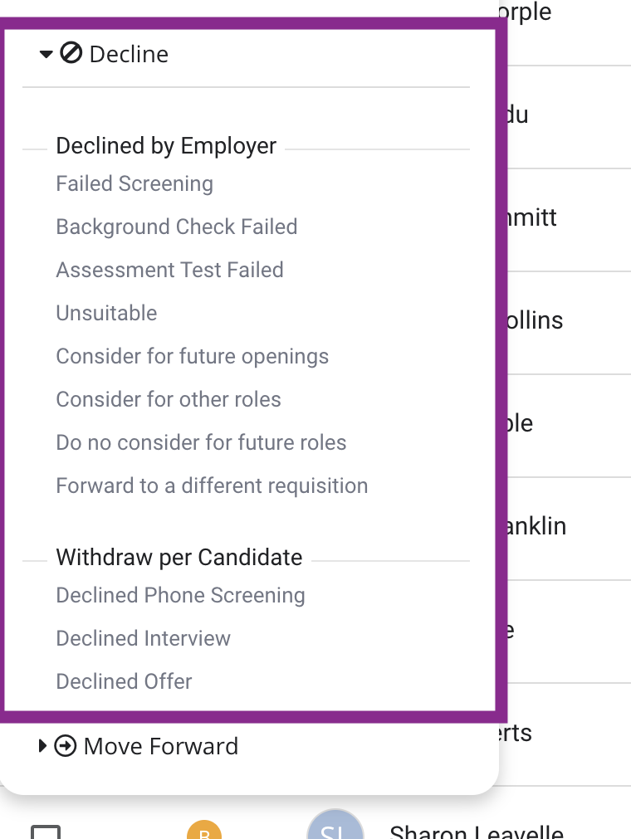
Task: Click the orange B avatar icon
Action: pyautogui.click(x=204, y=830)
